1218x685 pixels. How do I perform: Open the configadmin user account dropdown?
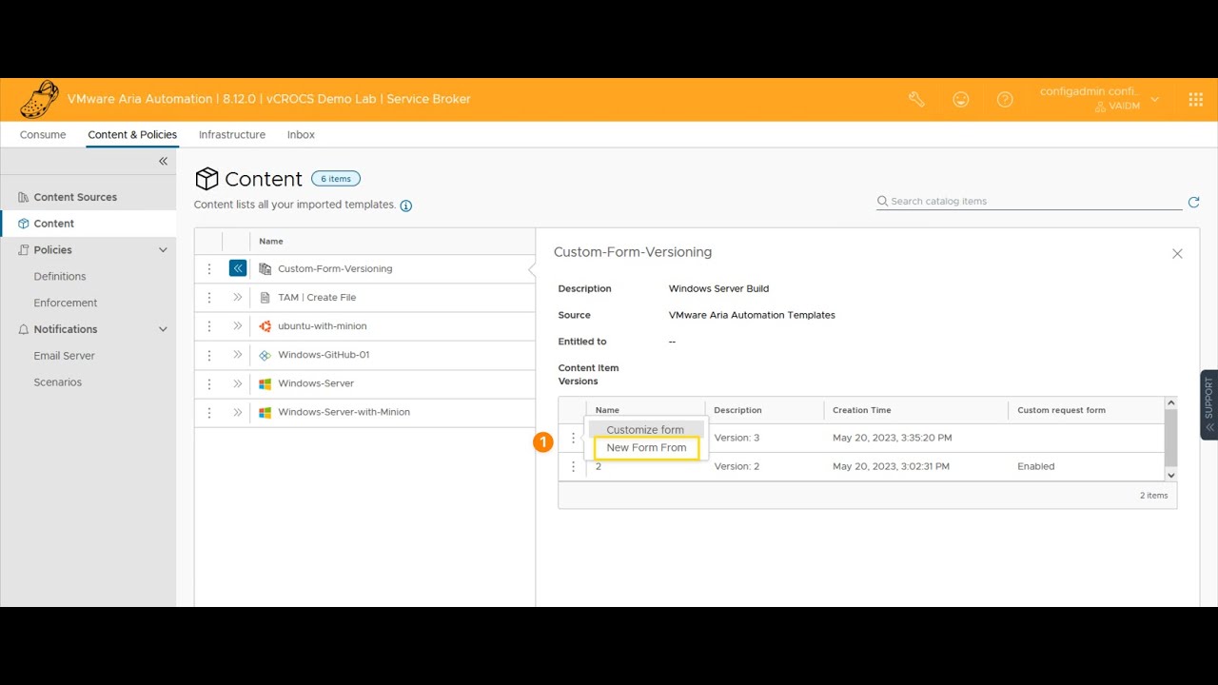click(1100, 99)
